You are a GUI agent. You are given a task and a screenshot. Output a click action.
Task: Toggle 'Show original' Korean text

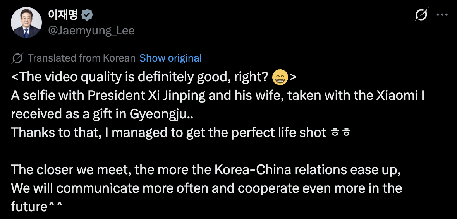[x=170, y=58]
